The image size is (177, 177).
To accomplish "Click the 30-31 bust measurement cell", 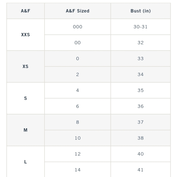I will (x=141, y=27).
